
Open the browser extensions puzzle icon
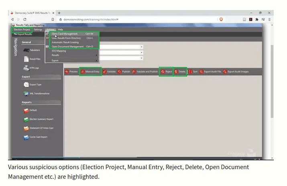[x=257, y=19]
